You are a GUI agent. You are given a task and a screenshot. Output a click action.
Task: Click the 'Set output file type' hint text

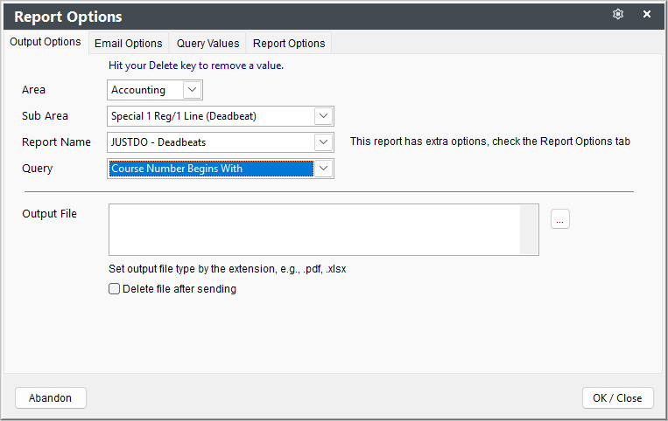click(x=227, y=269)
